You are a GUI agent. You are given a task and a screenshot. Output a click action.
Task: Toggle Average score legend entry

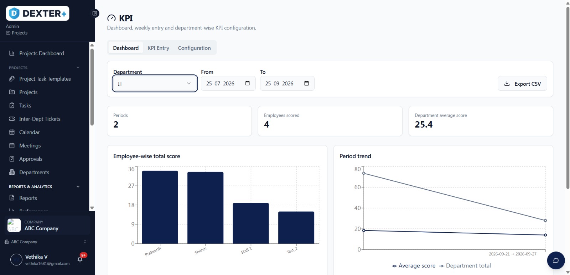coord(414,266)
